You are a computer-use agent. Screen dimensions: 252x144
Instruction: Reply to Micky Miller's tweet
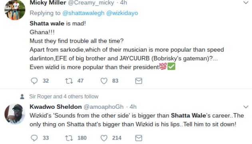coord(34,81)
